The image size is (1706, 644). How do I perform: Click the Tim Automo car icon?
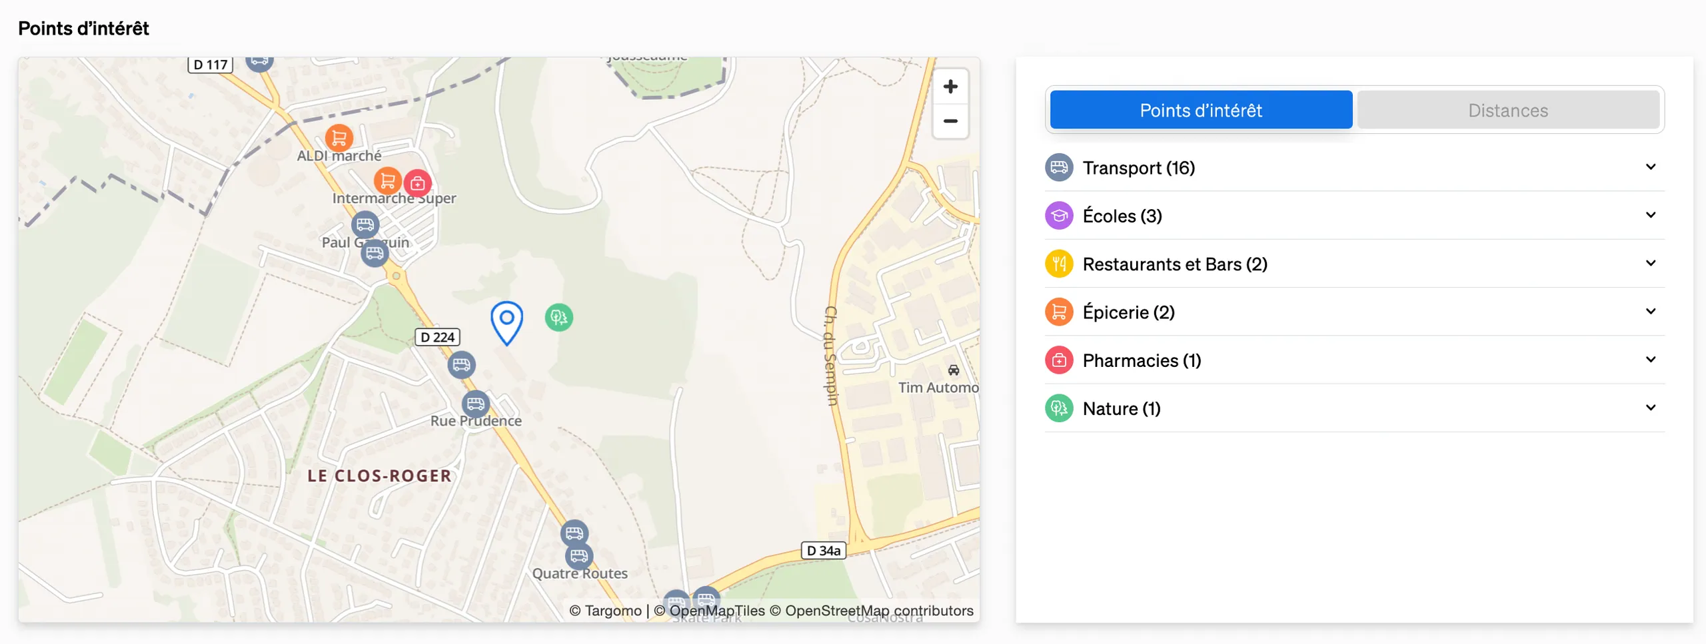(954, 370)
